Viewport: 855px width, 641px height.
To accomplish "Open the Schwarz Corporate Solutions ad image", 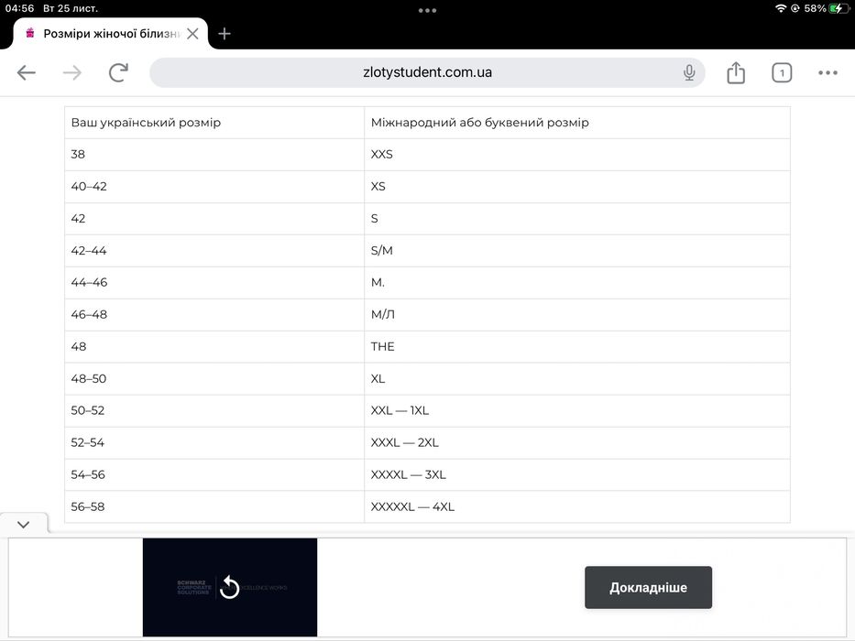I will point(230,587).
